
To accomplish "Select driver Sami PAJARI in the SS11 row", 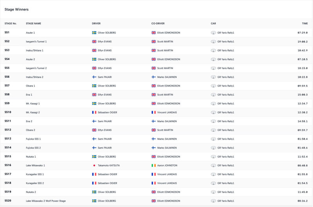I will click(x=105, y=121).
